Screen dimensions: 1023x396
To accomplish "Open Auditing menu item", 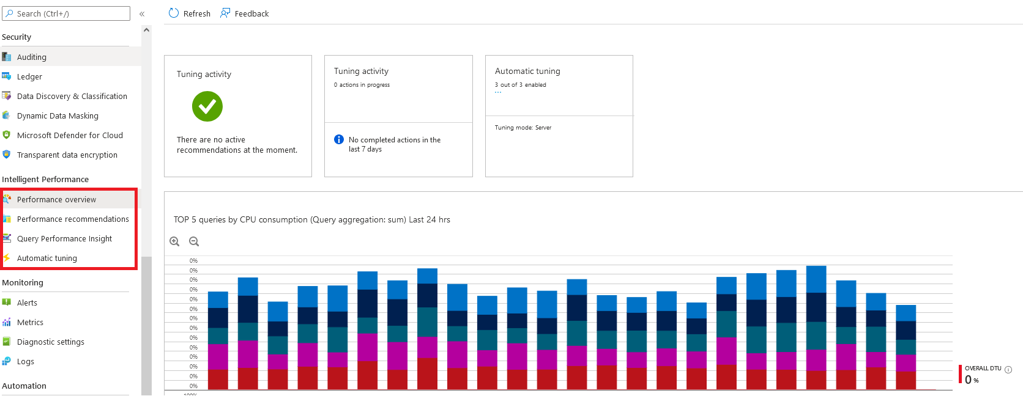I will pos(70,57).
